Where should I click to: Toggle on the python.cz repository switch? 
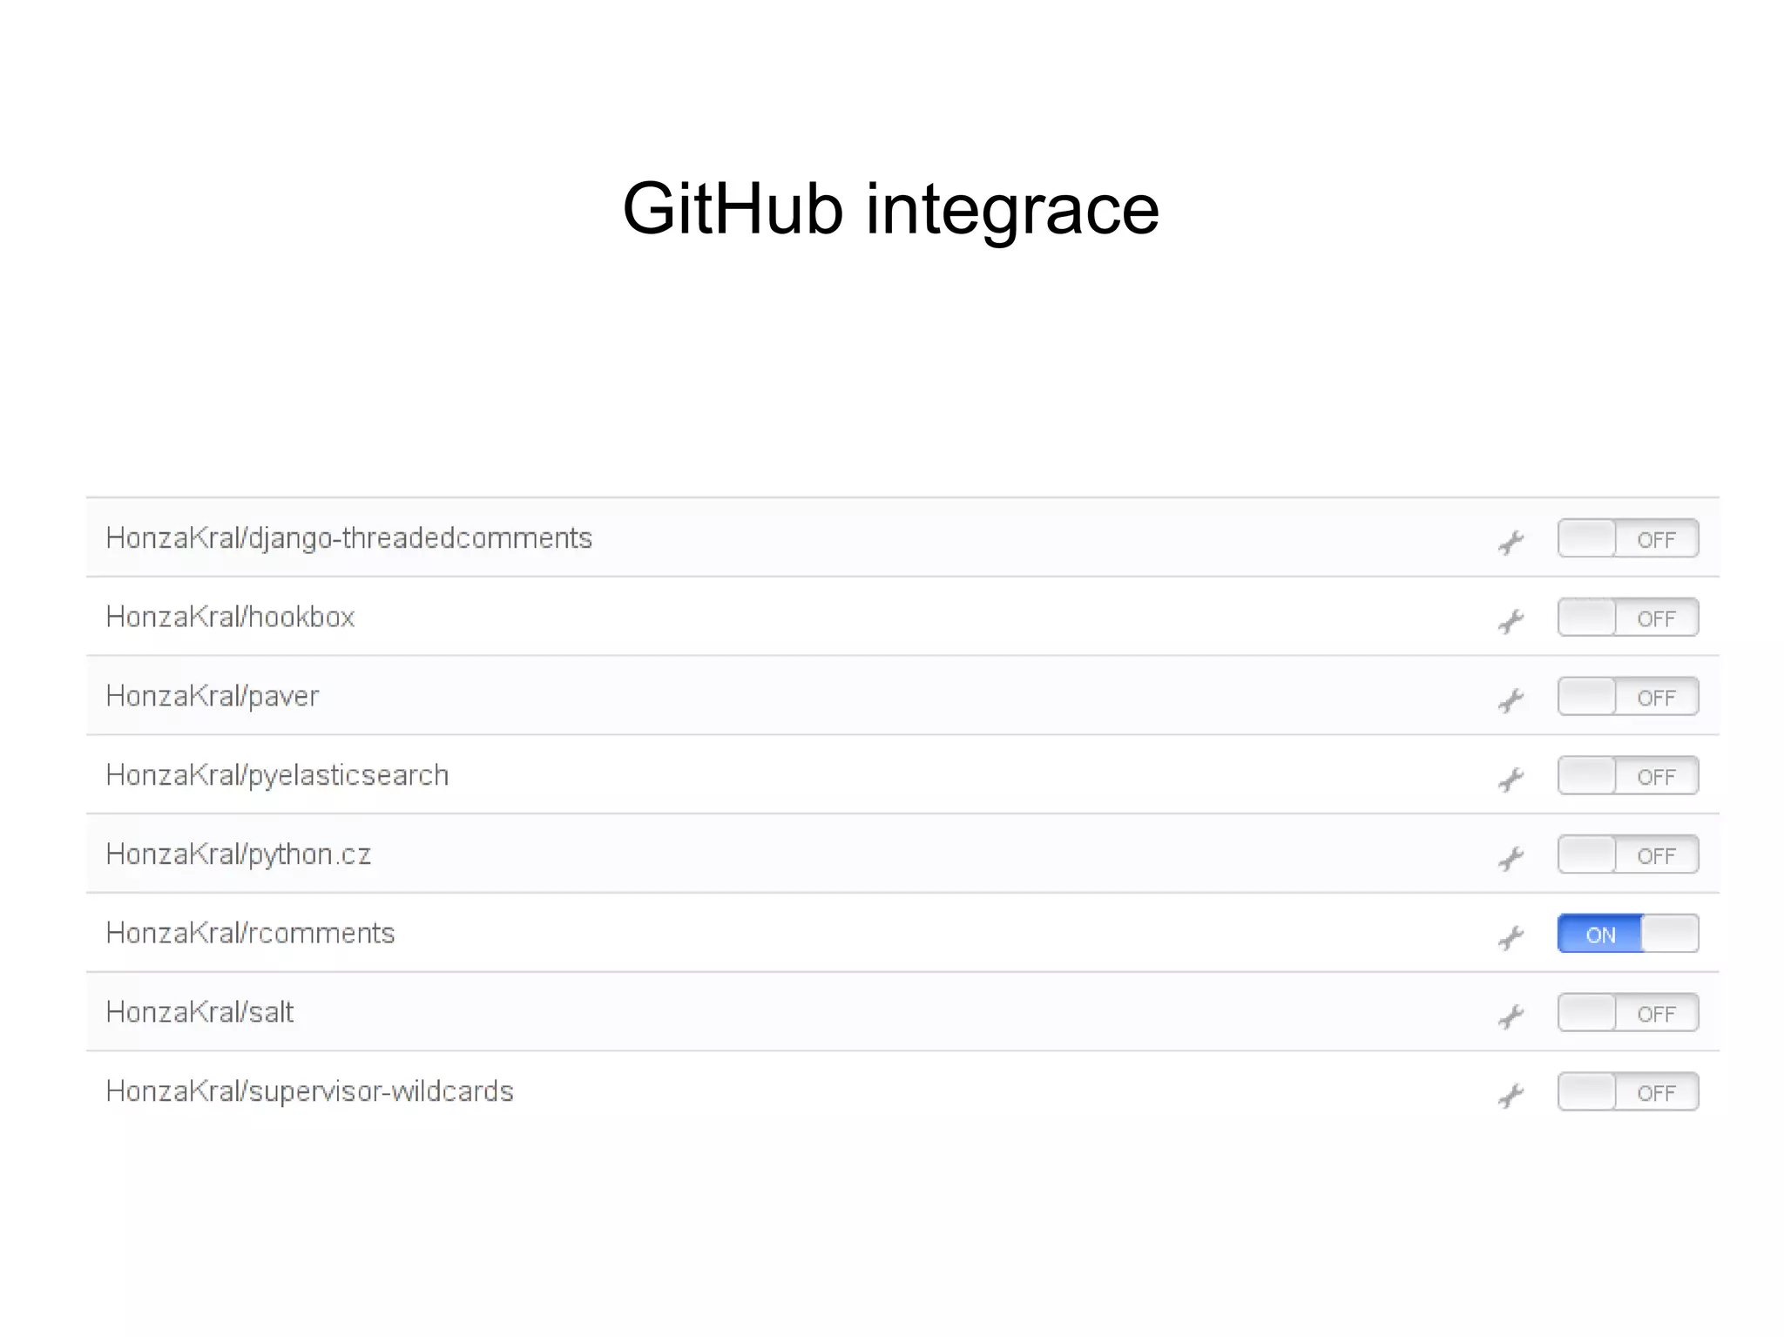coord(1627,854)
